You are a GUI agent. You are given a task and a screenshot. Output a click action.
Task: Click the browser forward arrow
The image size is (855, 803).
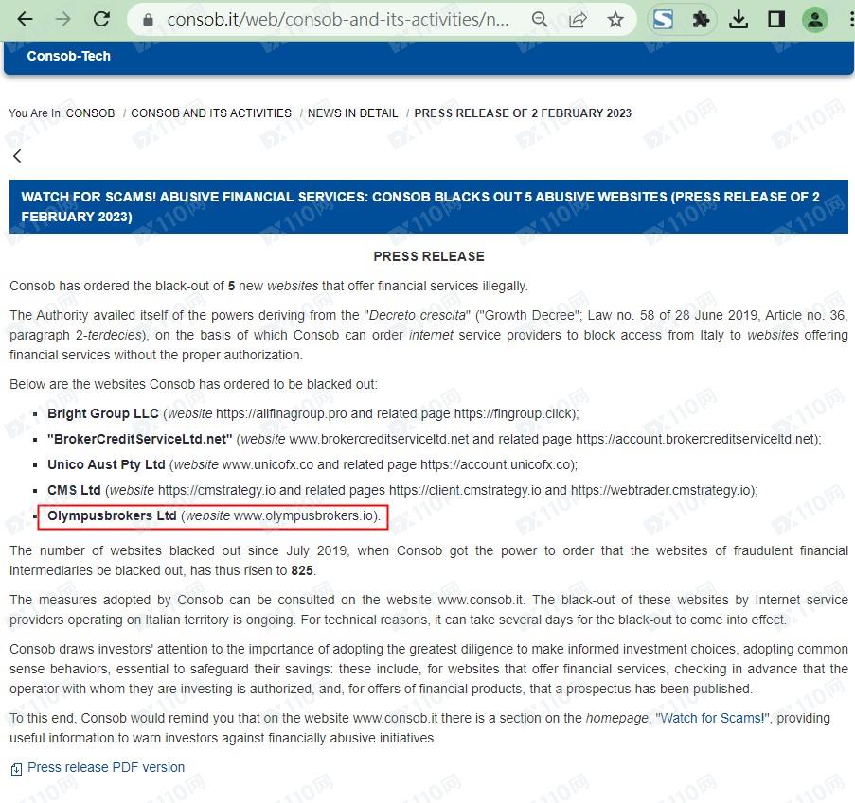point(63,20)
